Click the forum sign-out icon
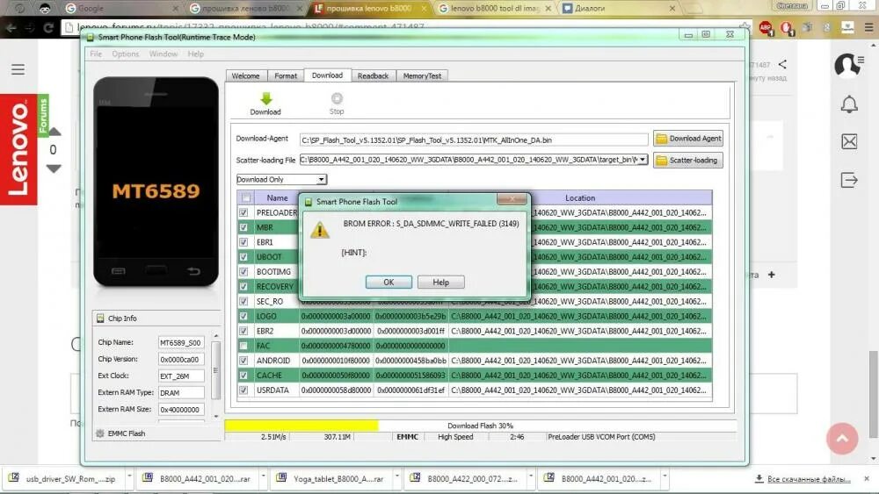The width and height of the screenshot is (879, 494). [x=849, y=180]
